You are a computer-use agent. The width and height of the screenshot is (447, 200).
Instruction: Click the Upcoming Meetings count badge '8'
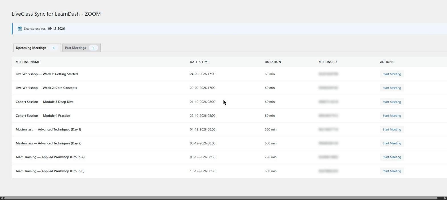(53, 48)
